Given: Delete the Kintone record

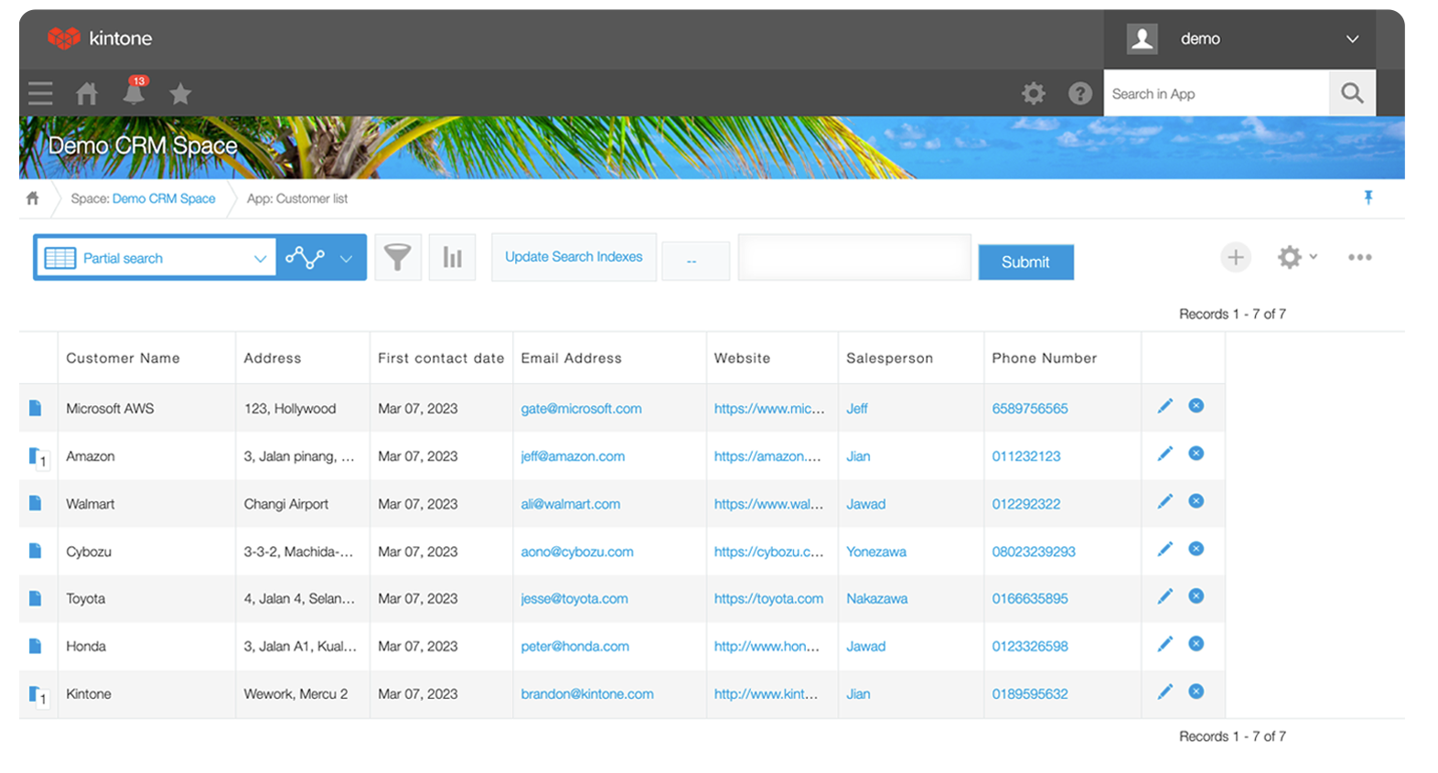Looking at the screenshot, I should pyautogui.click(x=1196, y=691).
